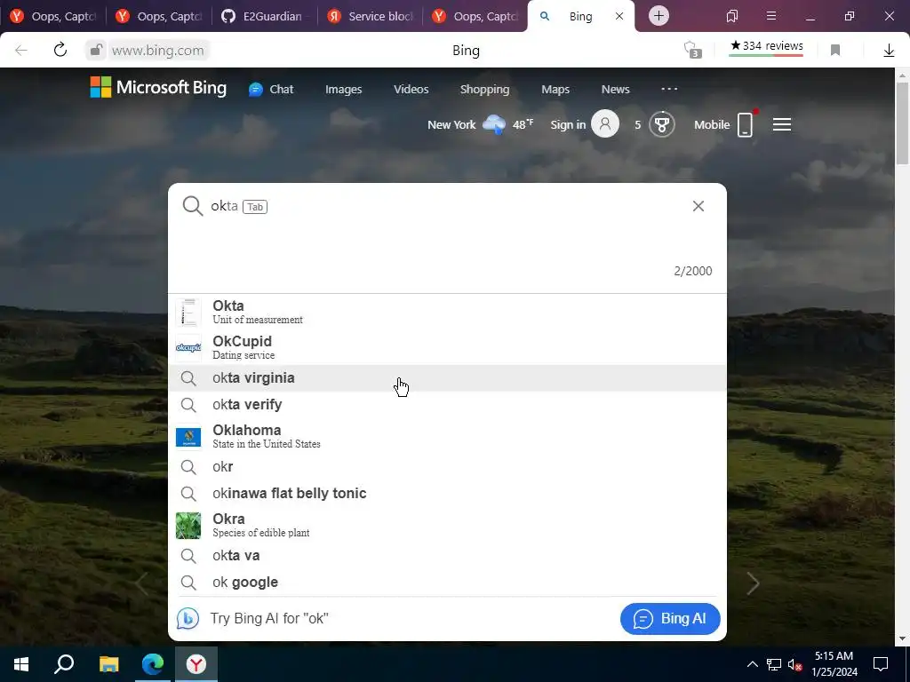Open Windows taskbar search
910x682 pixels.
(64, 664)
